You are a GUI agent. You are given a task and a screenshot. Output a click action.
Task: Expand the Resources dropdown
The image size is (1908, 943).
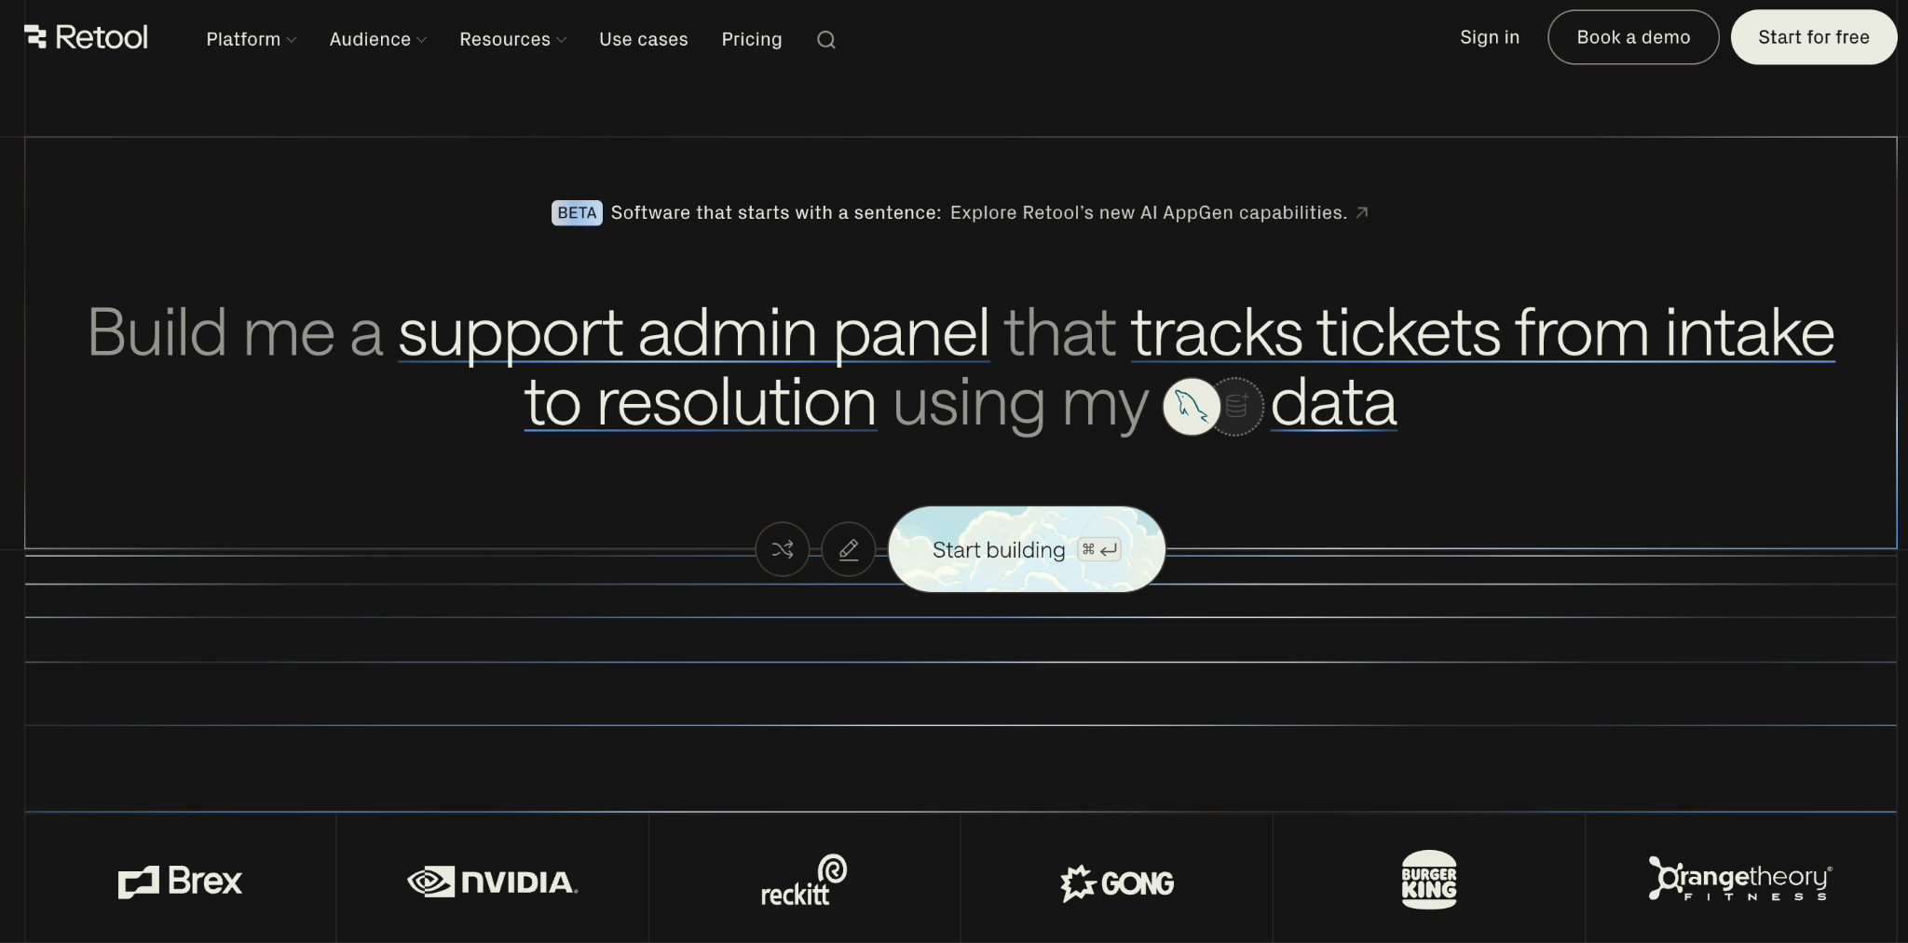pyautogui.click(x=511, y=39)
